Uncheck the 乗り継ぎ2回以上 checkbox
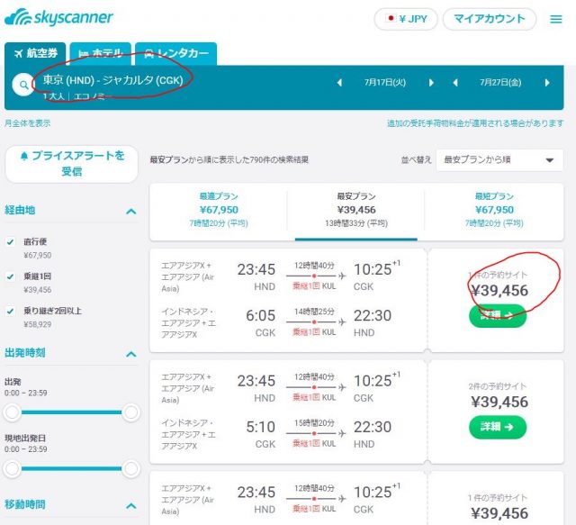The height and width of the screenshot is (525, 576). click(10, 311)
